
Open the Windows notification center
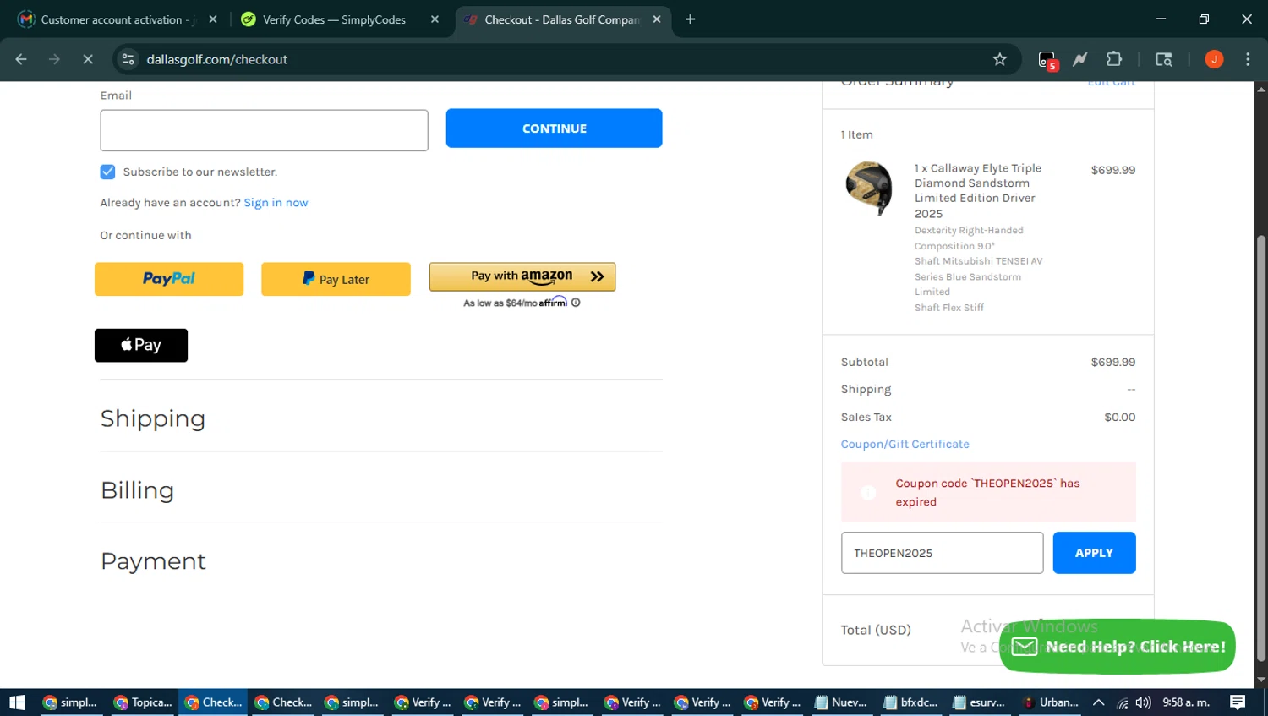coord(1238,702)
